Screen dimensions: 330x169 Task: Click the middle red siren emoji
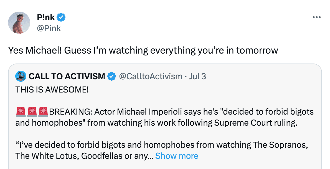(x=32, y=112)
